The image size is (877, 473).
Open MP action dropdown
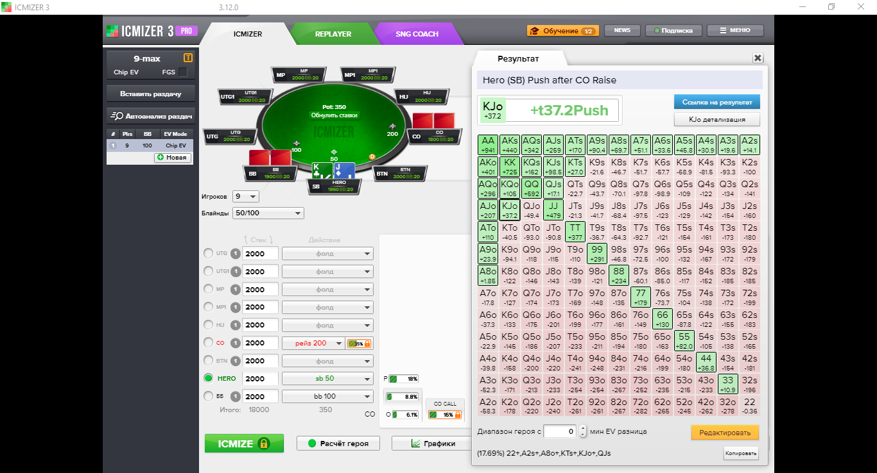327,290
